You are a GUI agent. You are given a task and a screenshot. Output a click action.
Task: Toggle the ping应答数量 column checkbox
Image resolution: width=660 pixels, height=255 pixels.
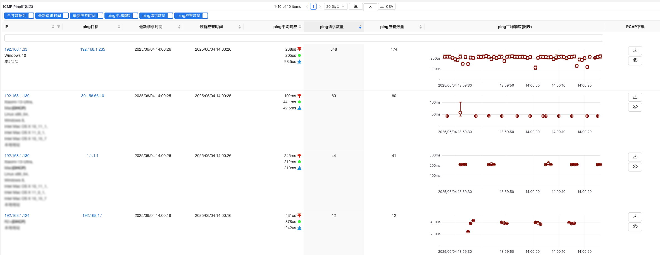point(205,16)
